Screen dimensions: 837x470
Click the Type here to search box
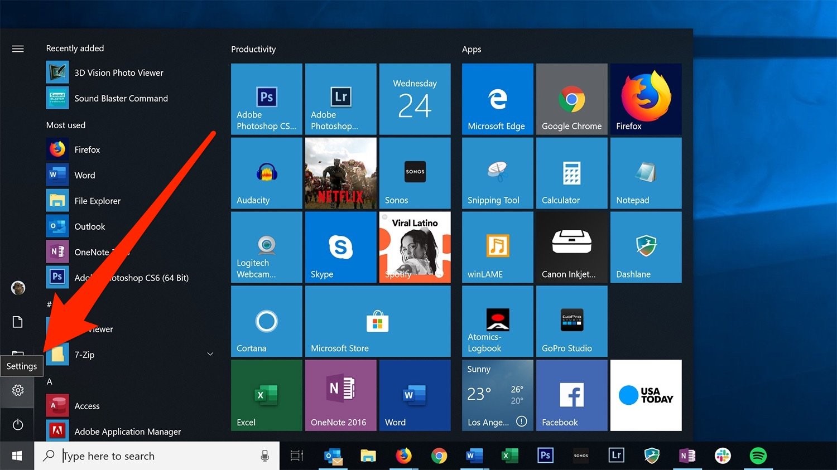157,456
